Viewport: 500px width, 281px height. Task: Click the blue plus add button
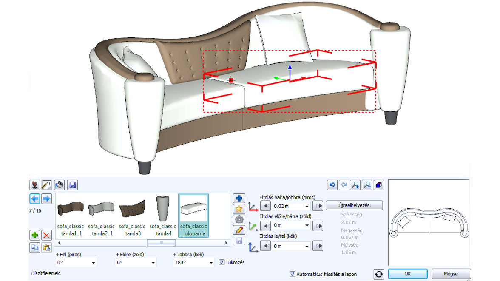239,199
